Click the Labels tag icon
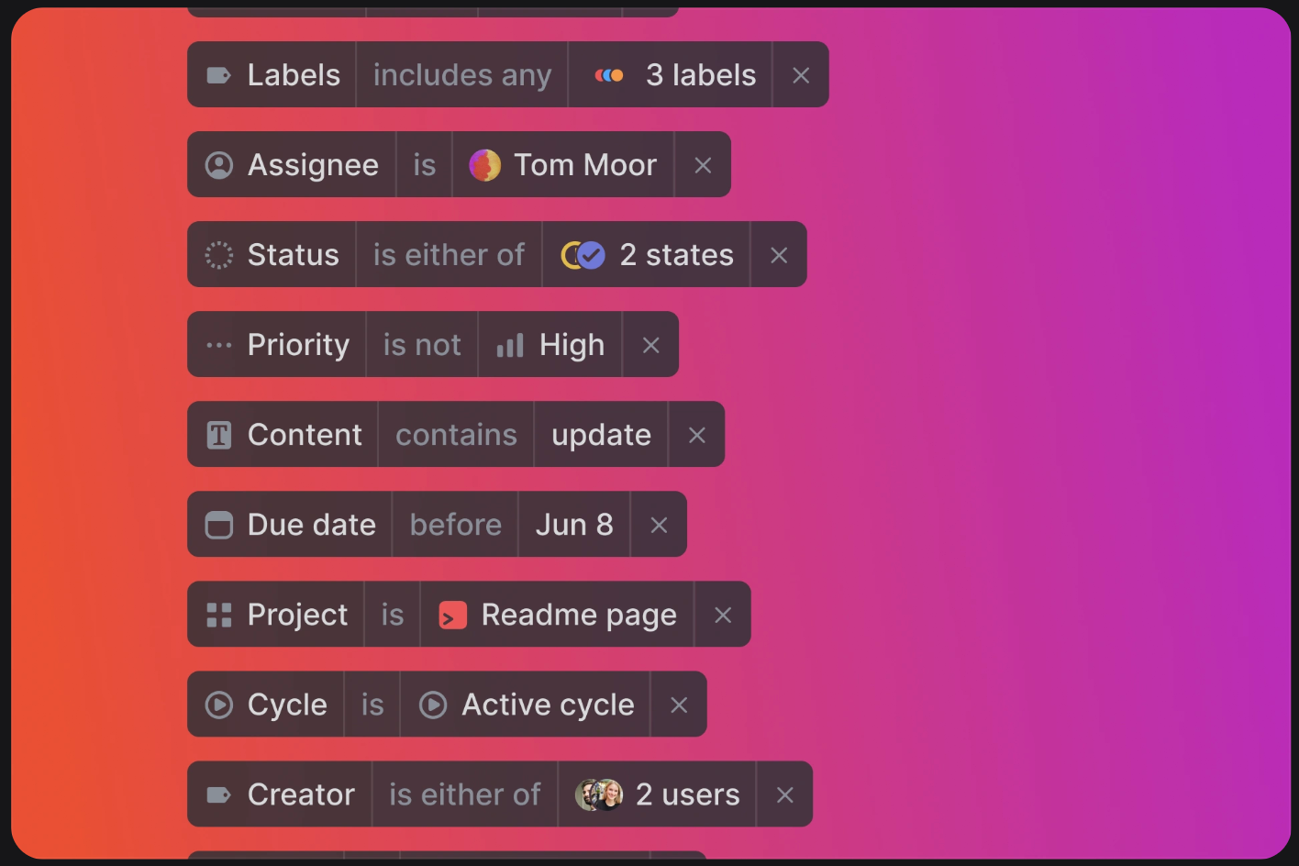 point(218,75)
